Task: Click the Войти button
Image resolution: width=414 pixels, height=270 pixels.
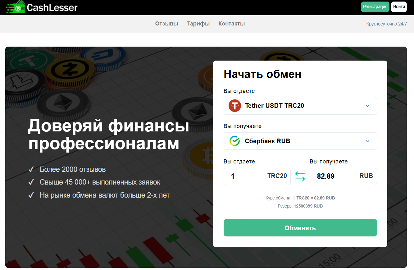Action: (x=399, y=7)
